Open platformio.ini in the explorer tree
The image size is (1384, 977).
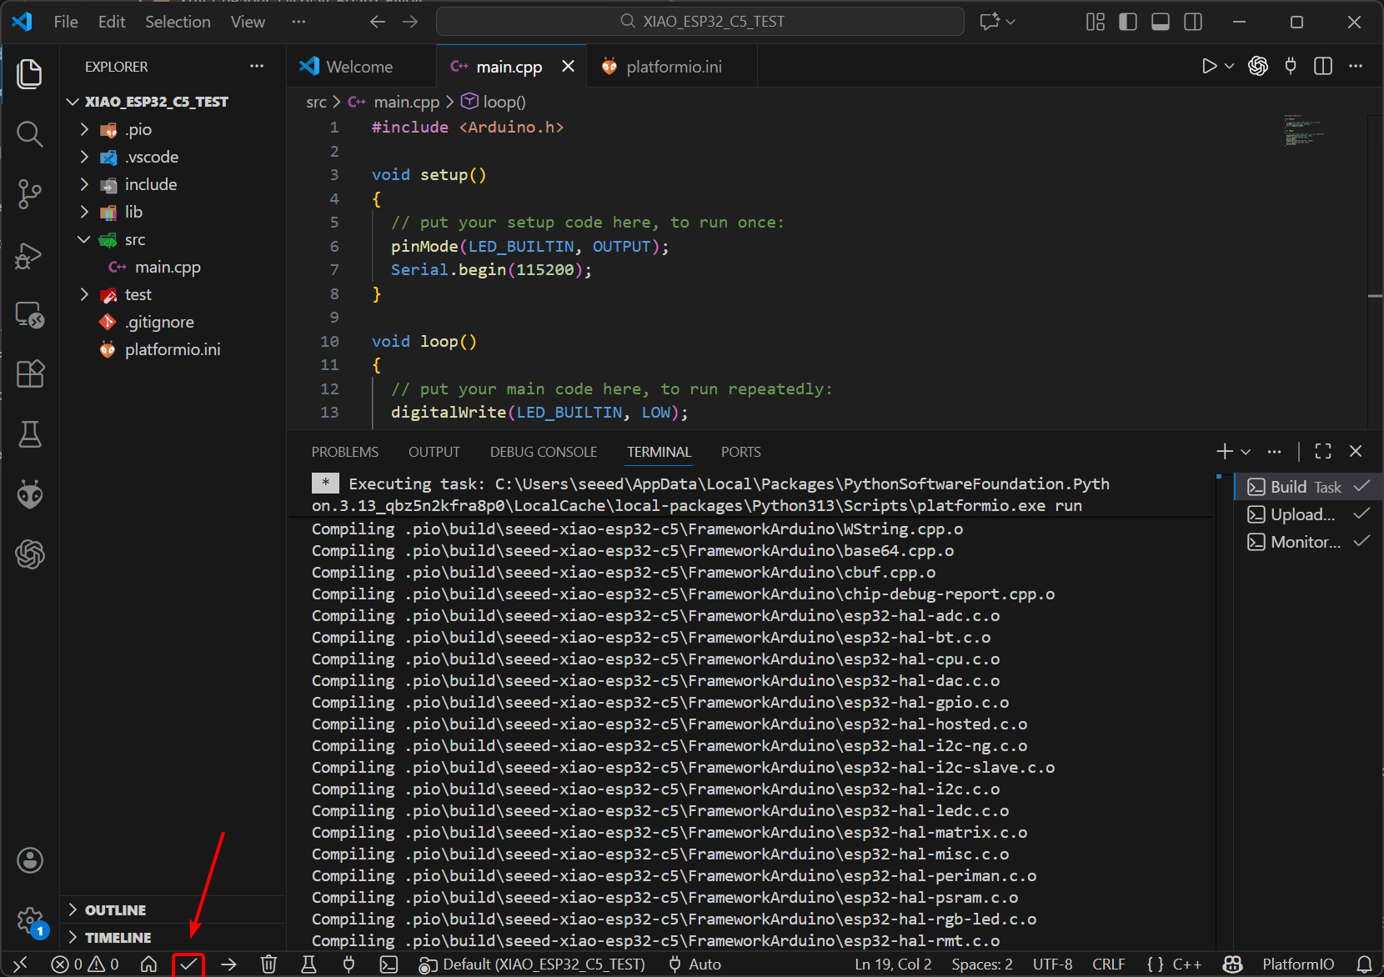click(173, 350)
